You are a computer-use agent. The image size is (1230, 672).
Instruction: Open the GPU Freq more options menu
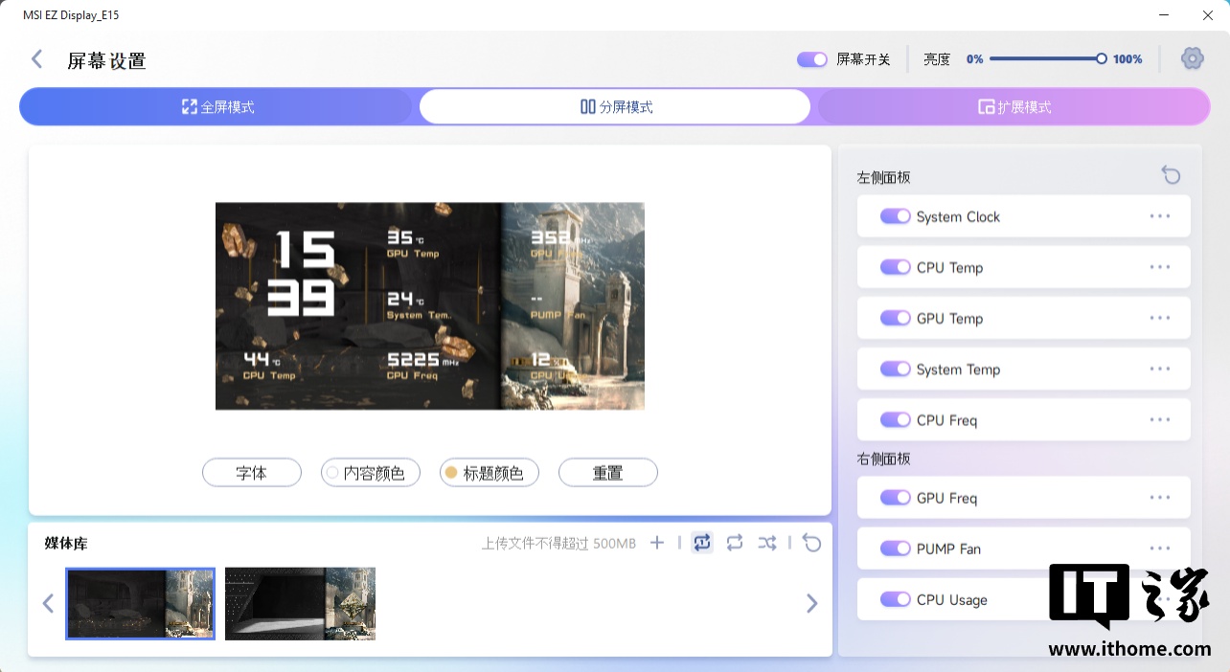pos(1160,497)
